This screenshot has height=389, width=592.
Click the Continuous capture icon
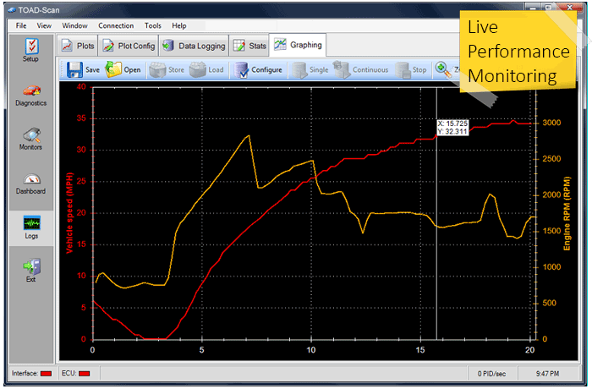(342, 69)
